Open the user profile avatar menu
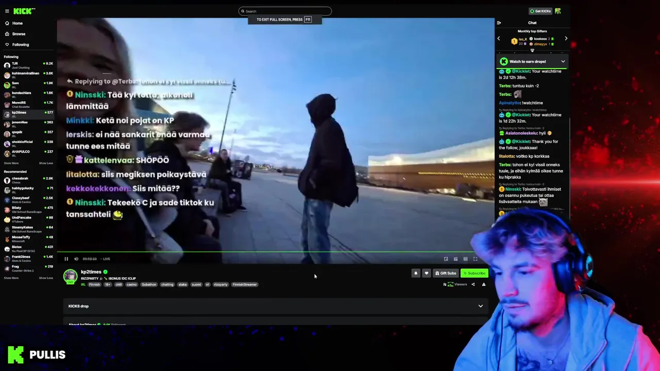The height and width of the screenshot is (371, 660). pyautogui.click(x=558, y=11)
